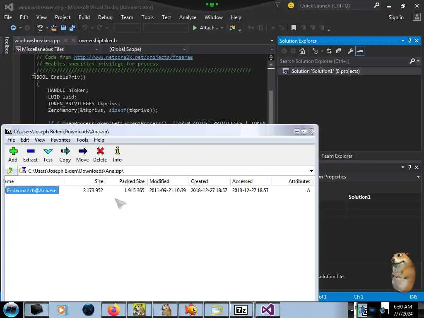Viewport: 424px width, 318px height.
Task: Switch to the Team Explorer tab
Action: (x=337, y=156)
